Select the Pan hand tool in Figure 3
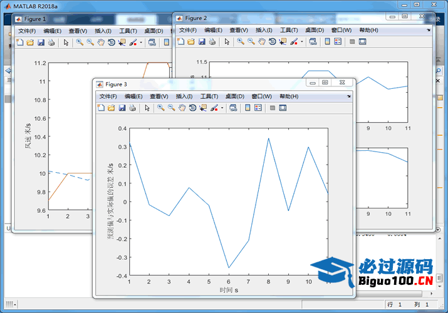 182,108
